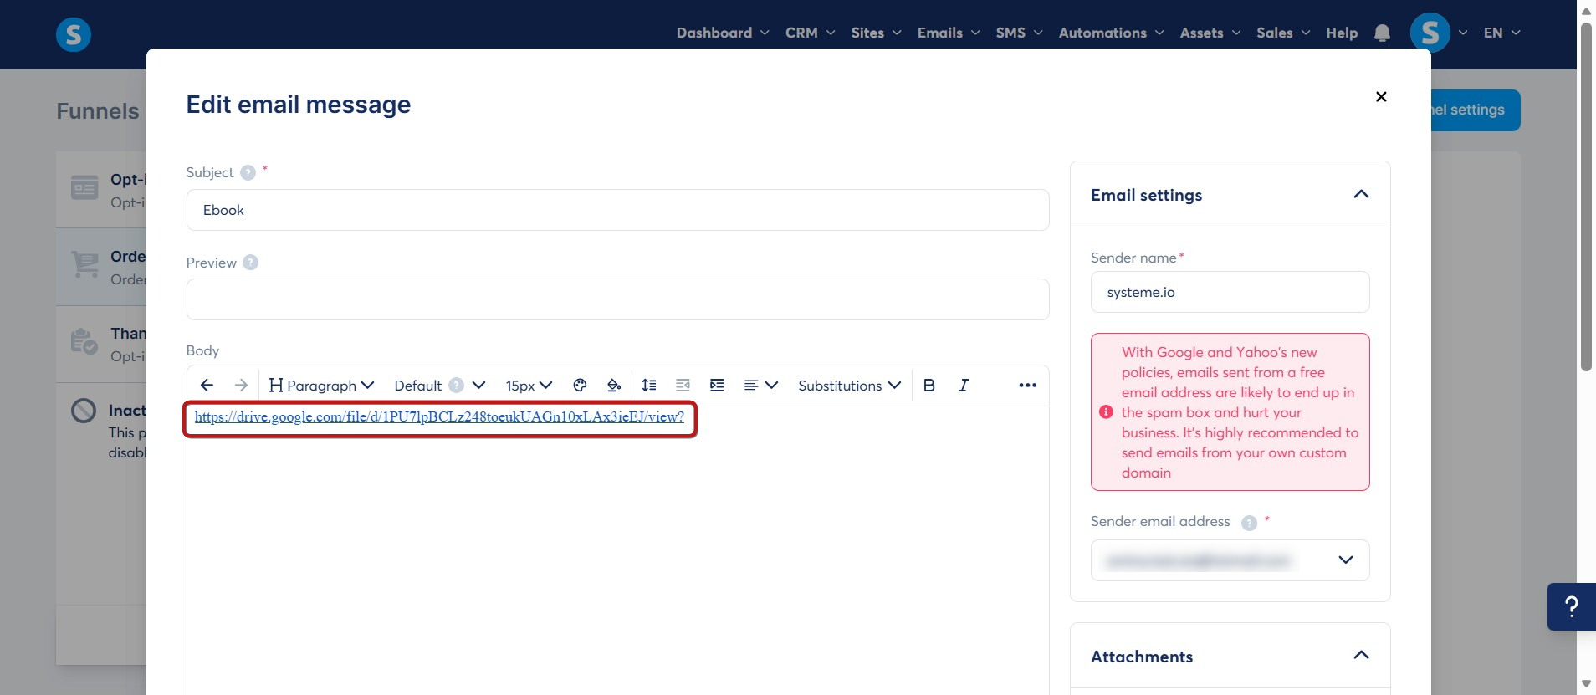
Task: Open the SMS menu
Action: click(1019, 33)
